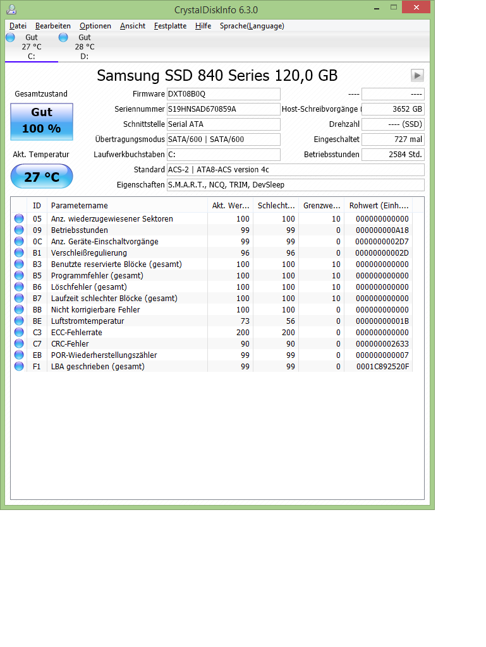Click raw value 000000000A18
Image resolution: width=486 pixels, height=647 pixels.
382,230
